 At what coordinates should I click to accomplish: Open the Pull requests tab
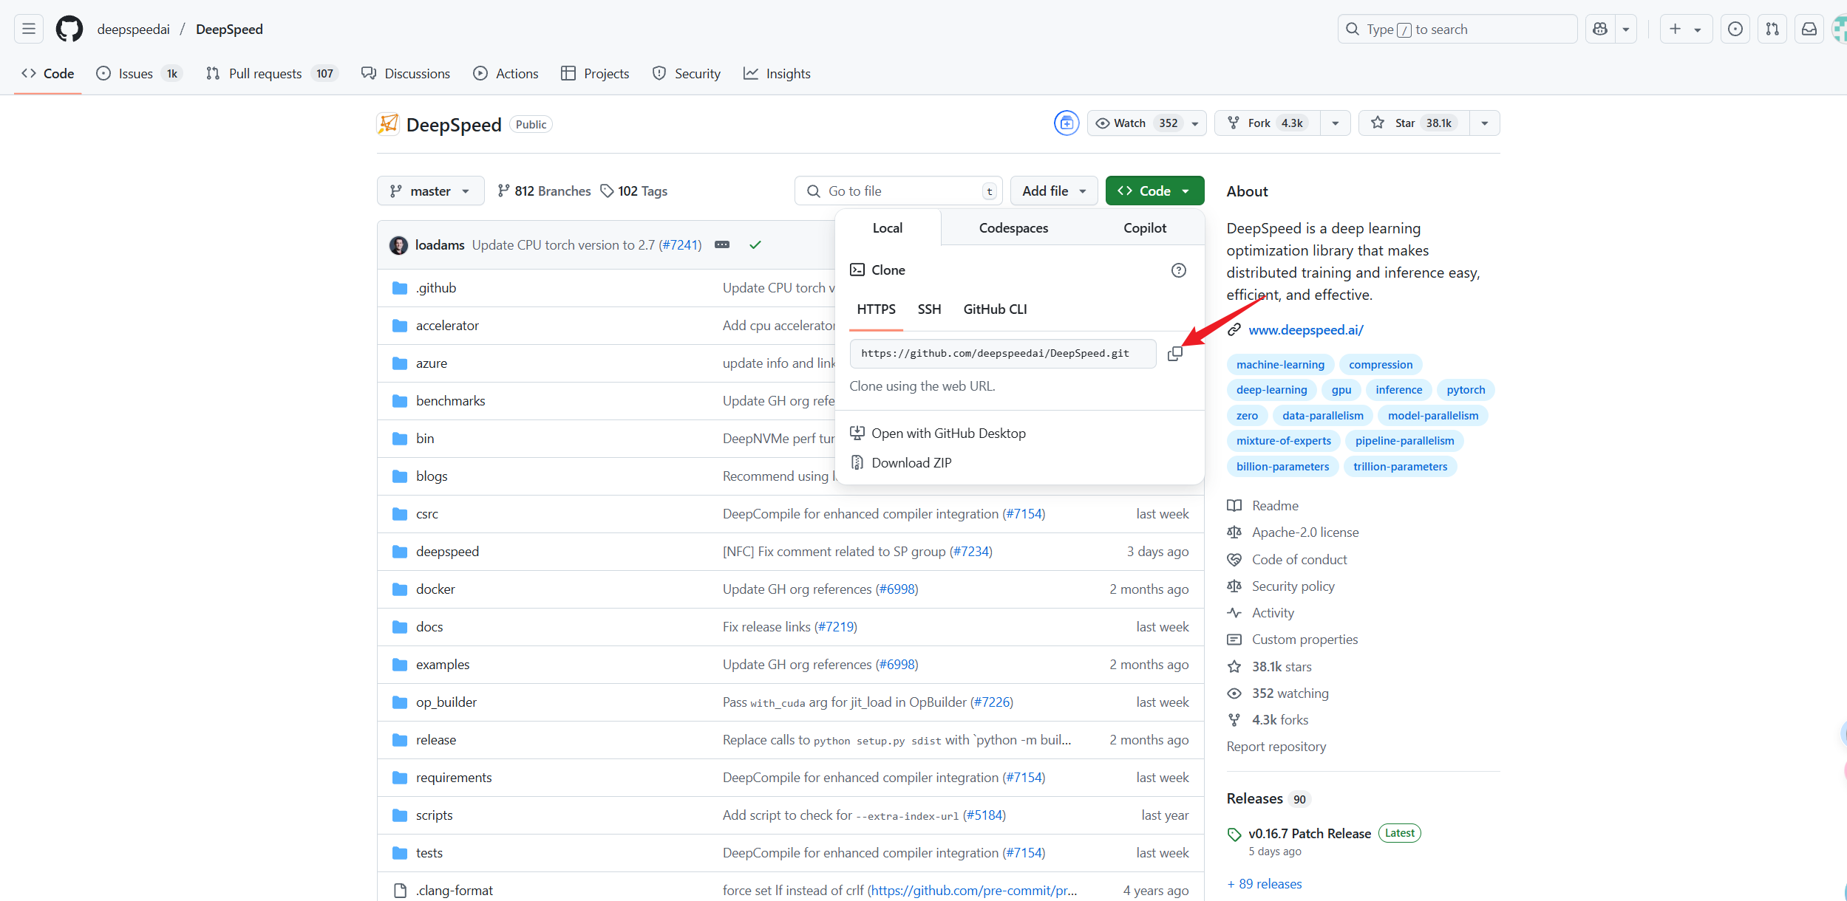coord(265,74)
